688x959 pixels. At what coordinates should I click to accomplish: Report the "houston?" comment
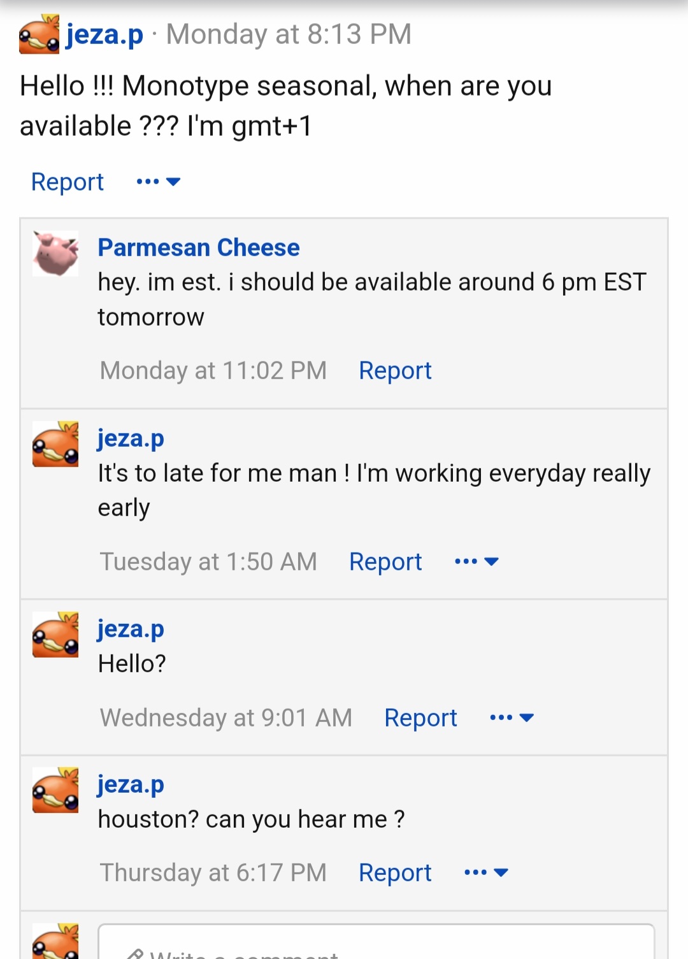point(395,873)
